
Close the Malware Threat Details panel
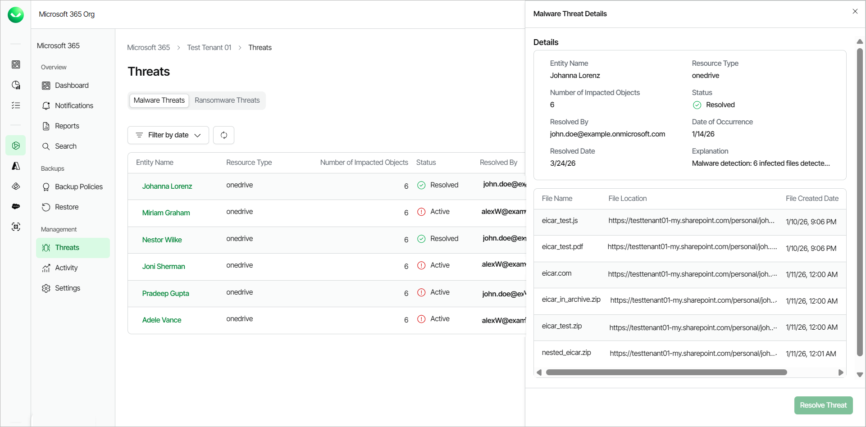pos(855,12)
